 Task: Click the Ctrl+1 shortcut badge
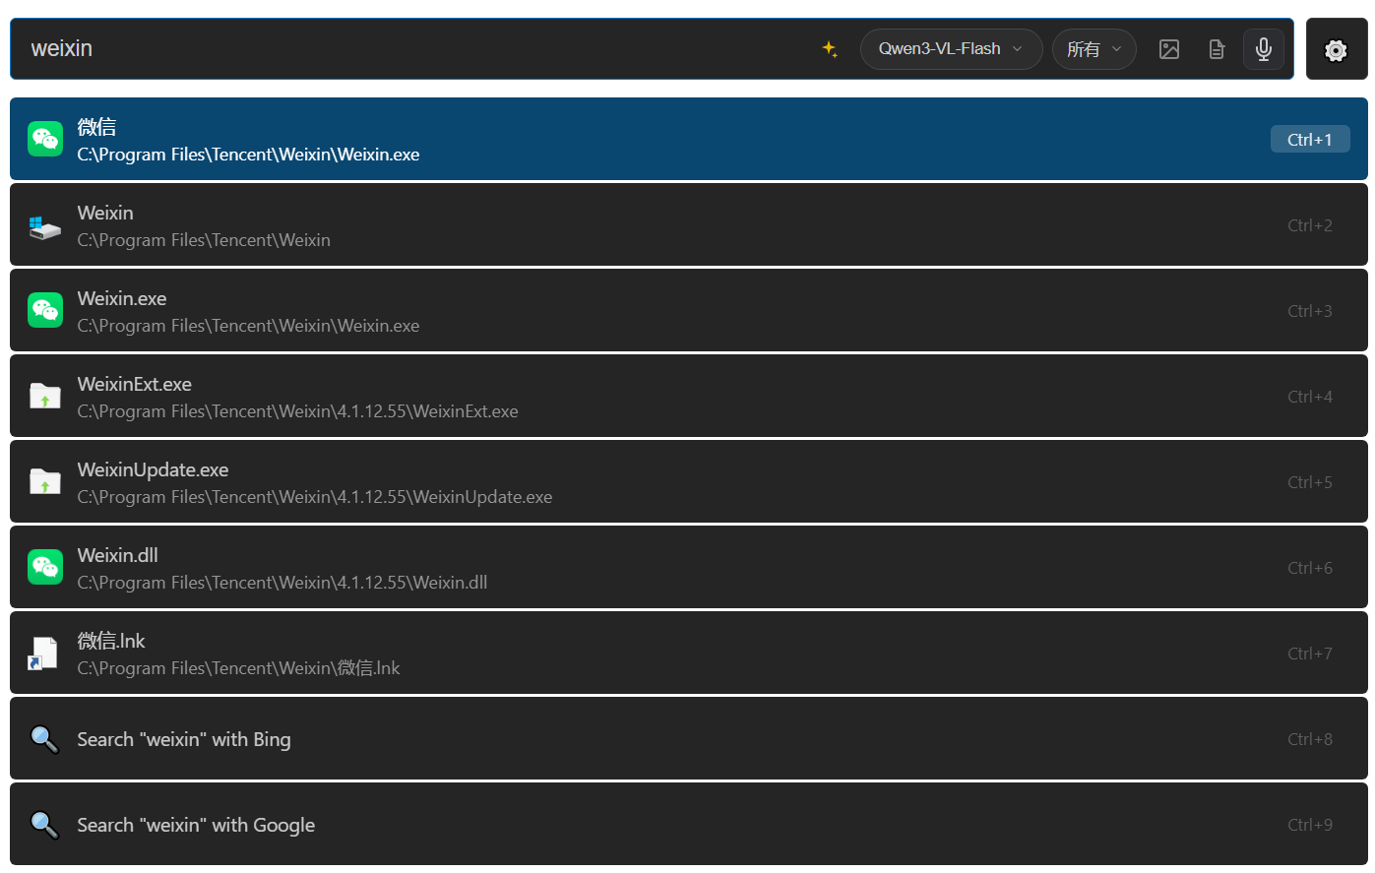click(x=1310, y=139)
